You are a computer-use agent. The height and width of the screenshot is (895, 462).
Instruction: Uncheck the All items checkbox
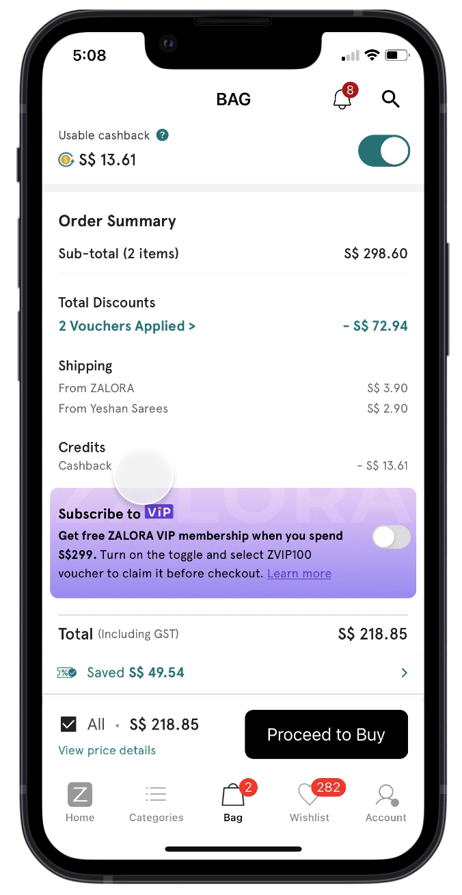tap(68, 724)
